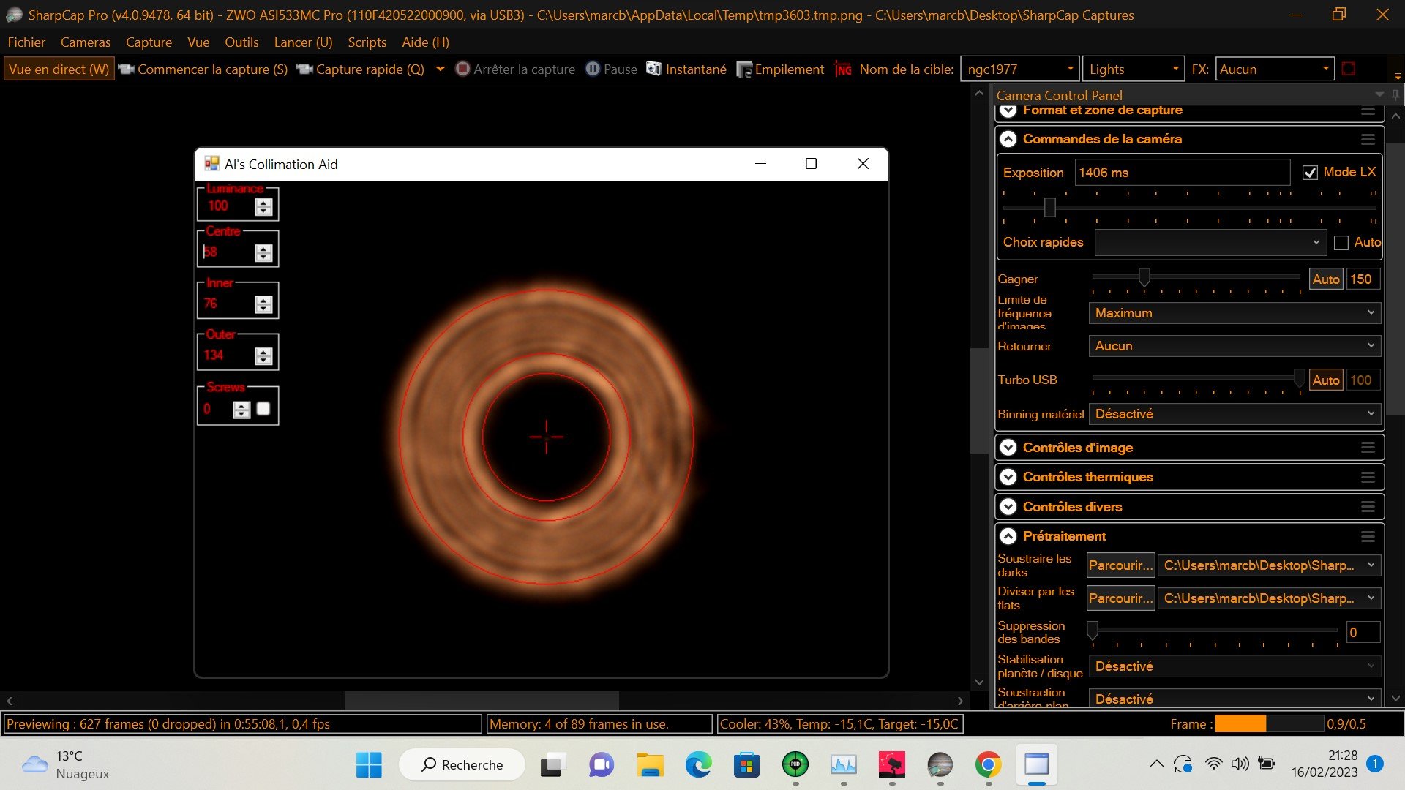
Task: Open Binning matériel Désactivé dropdown
Action: (x=1234, y=414)
